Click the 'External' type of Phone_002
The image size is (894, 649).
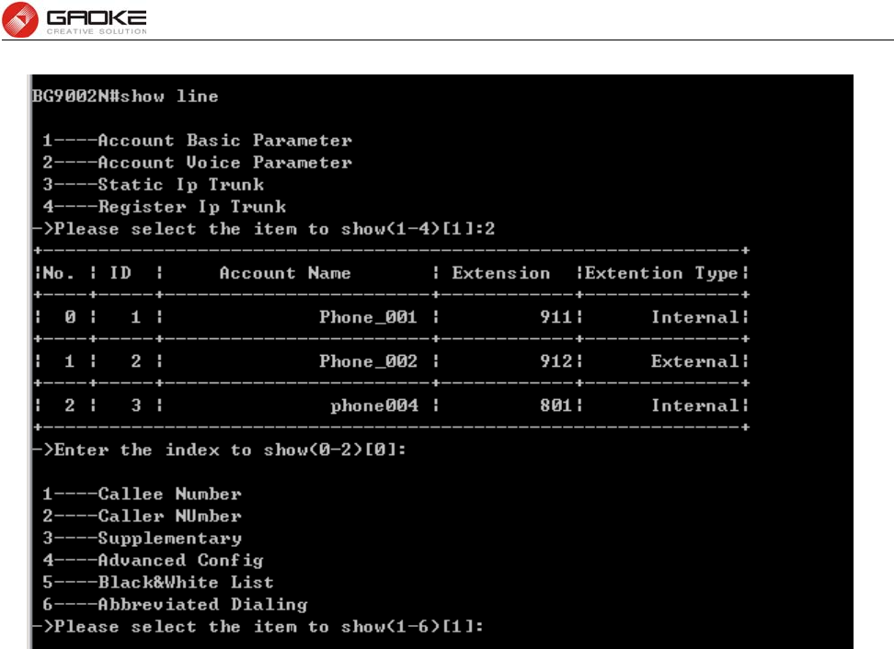(x=695, y=361)
